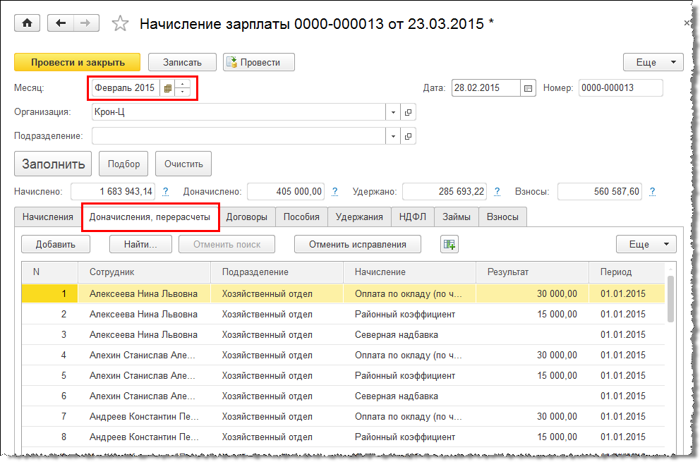Expand the Подразделение dropdown list
700x462 pixels.
(x=393, y=136)
